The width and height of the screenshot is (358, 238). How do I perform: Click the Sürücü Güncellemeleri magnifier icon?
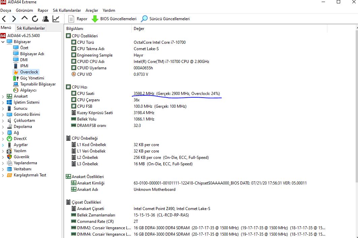pos(144,19)
